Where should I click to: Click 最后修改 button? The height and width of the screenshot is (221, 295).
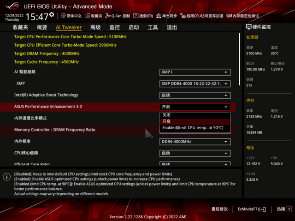coord(219,209)
